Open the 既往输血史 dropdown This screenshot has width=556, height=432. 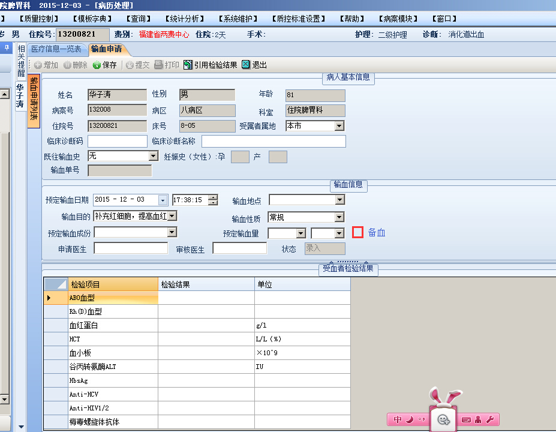[153, 156]
